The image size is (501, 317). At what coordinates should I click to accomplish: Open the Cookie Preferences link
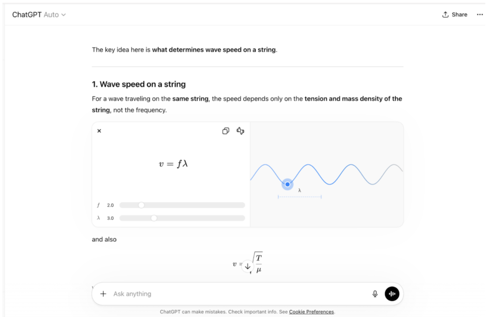312,312
